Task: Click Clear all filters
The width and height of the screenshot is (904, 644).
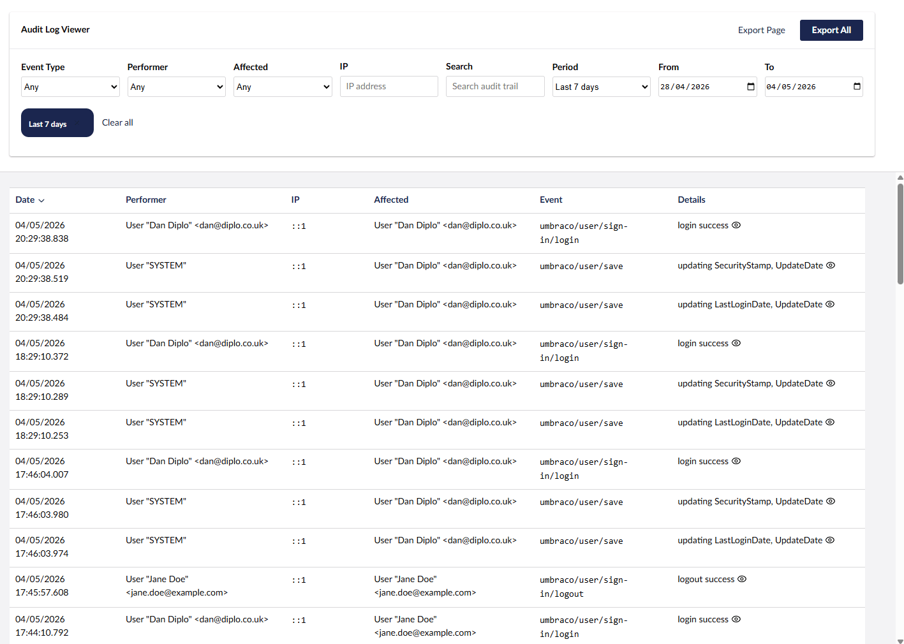Action: [x=117, y=122]
